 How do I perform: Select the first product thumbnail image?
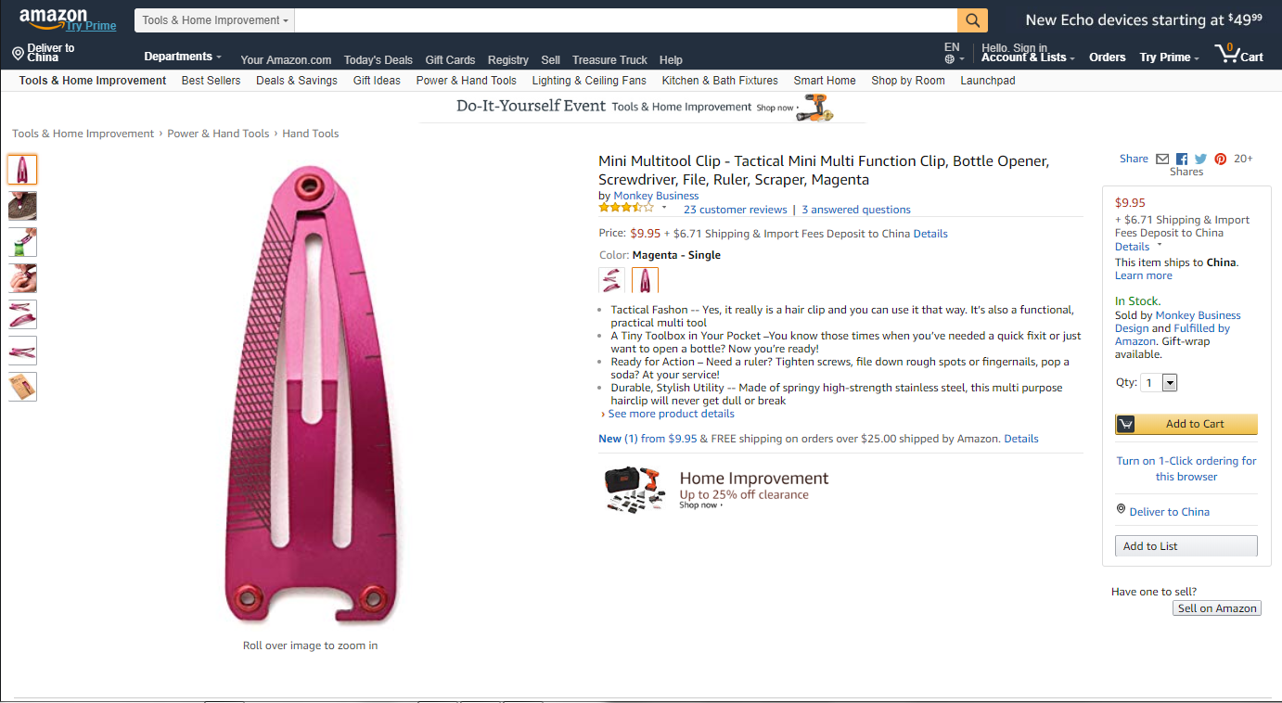point(22,170)
